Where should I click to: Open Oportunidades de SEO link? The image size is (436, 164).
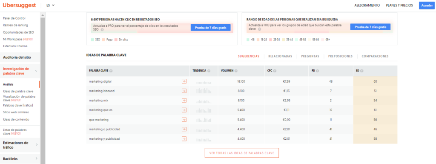coord(18,32)
